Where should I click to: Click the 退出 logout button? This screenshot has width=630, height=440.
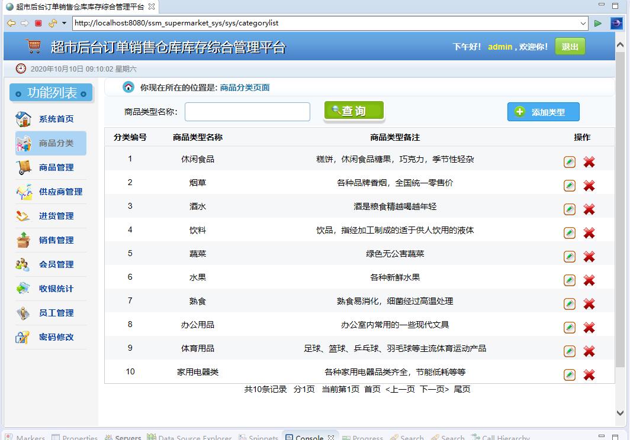coord(569,46)
